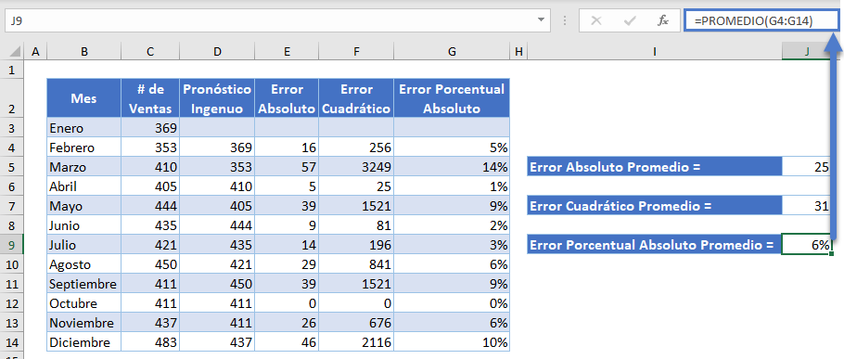Open the Insert Function fx dialog

coord(663,21)
